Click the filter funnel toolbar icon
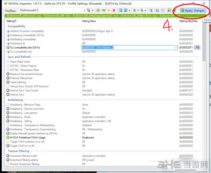Viewport: 211px width, 173px height. pos(151,11)
